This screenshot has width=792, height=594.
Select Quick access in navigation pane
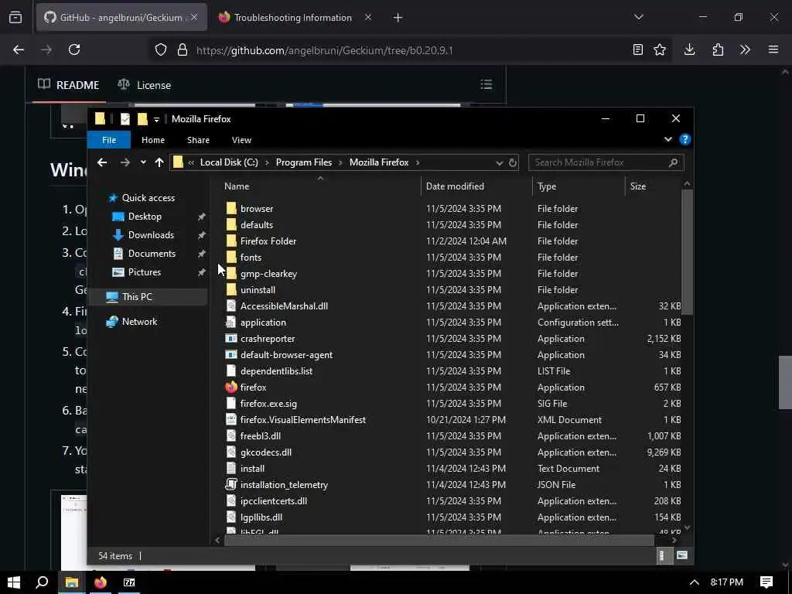pos(148,197)
